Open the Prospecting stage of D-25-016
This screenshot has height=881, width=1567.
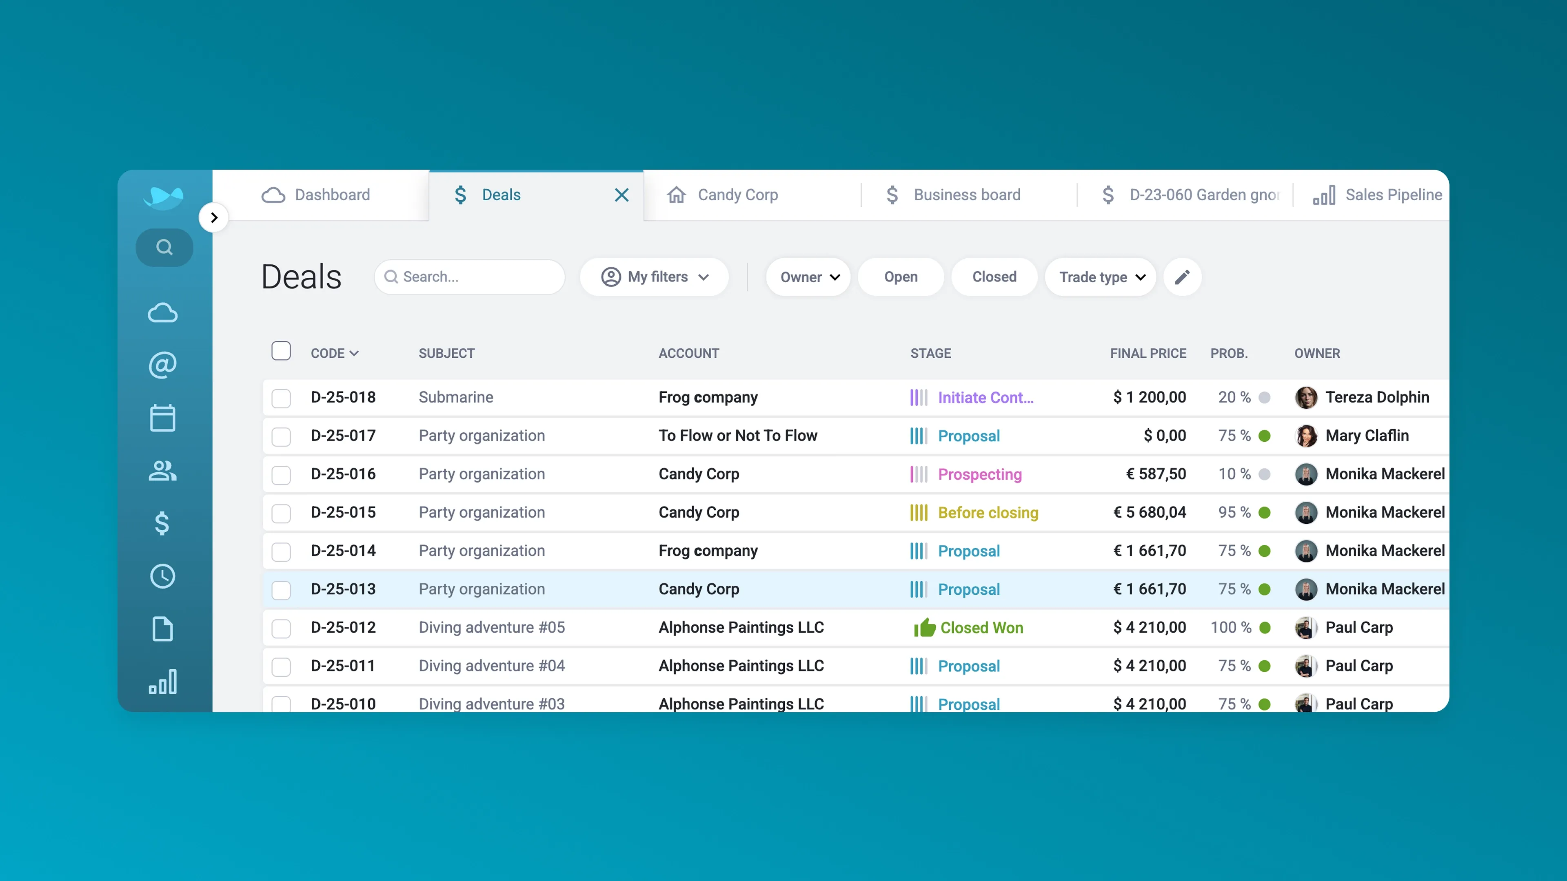[x=979, y=474]
